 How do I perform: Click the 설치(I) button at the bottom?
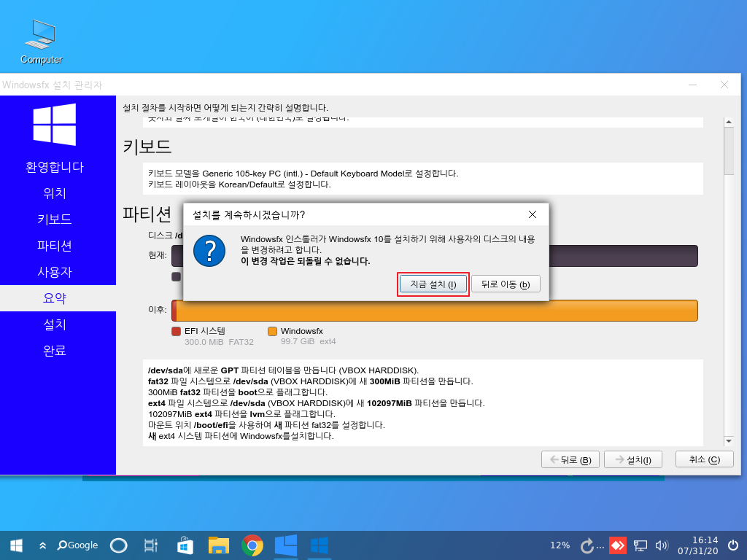point(633,459)
